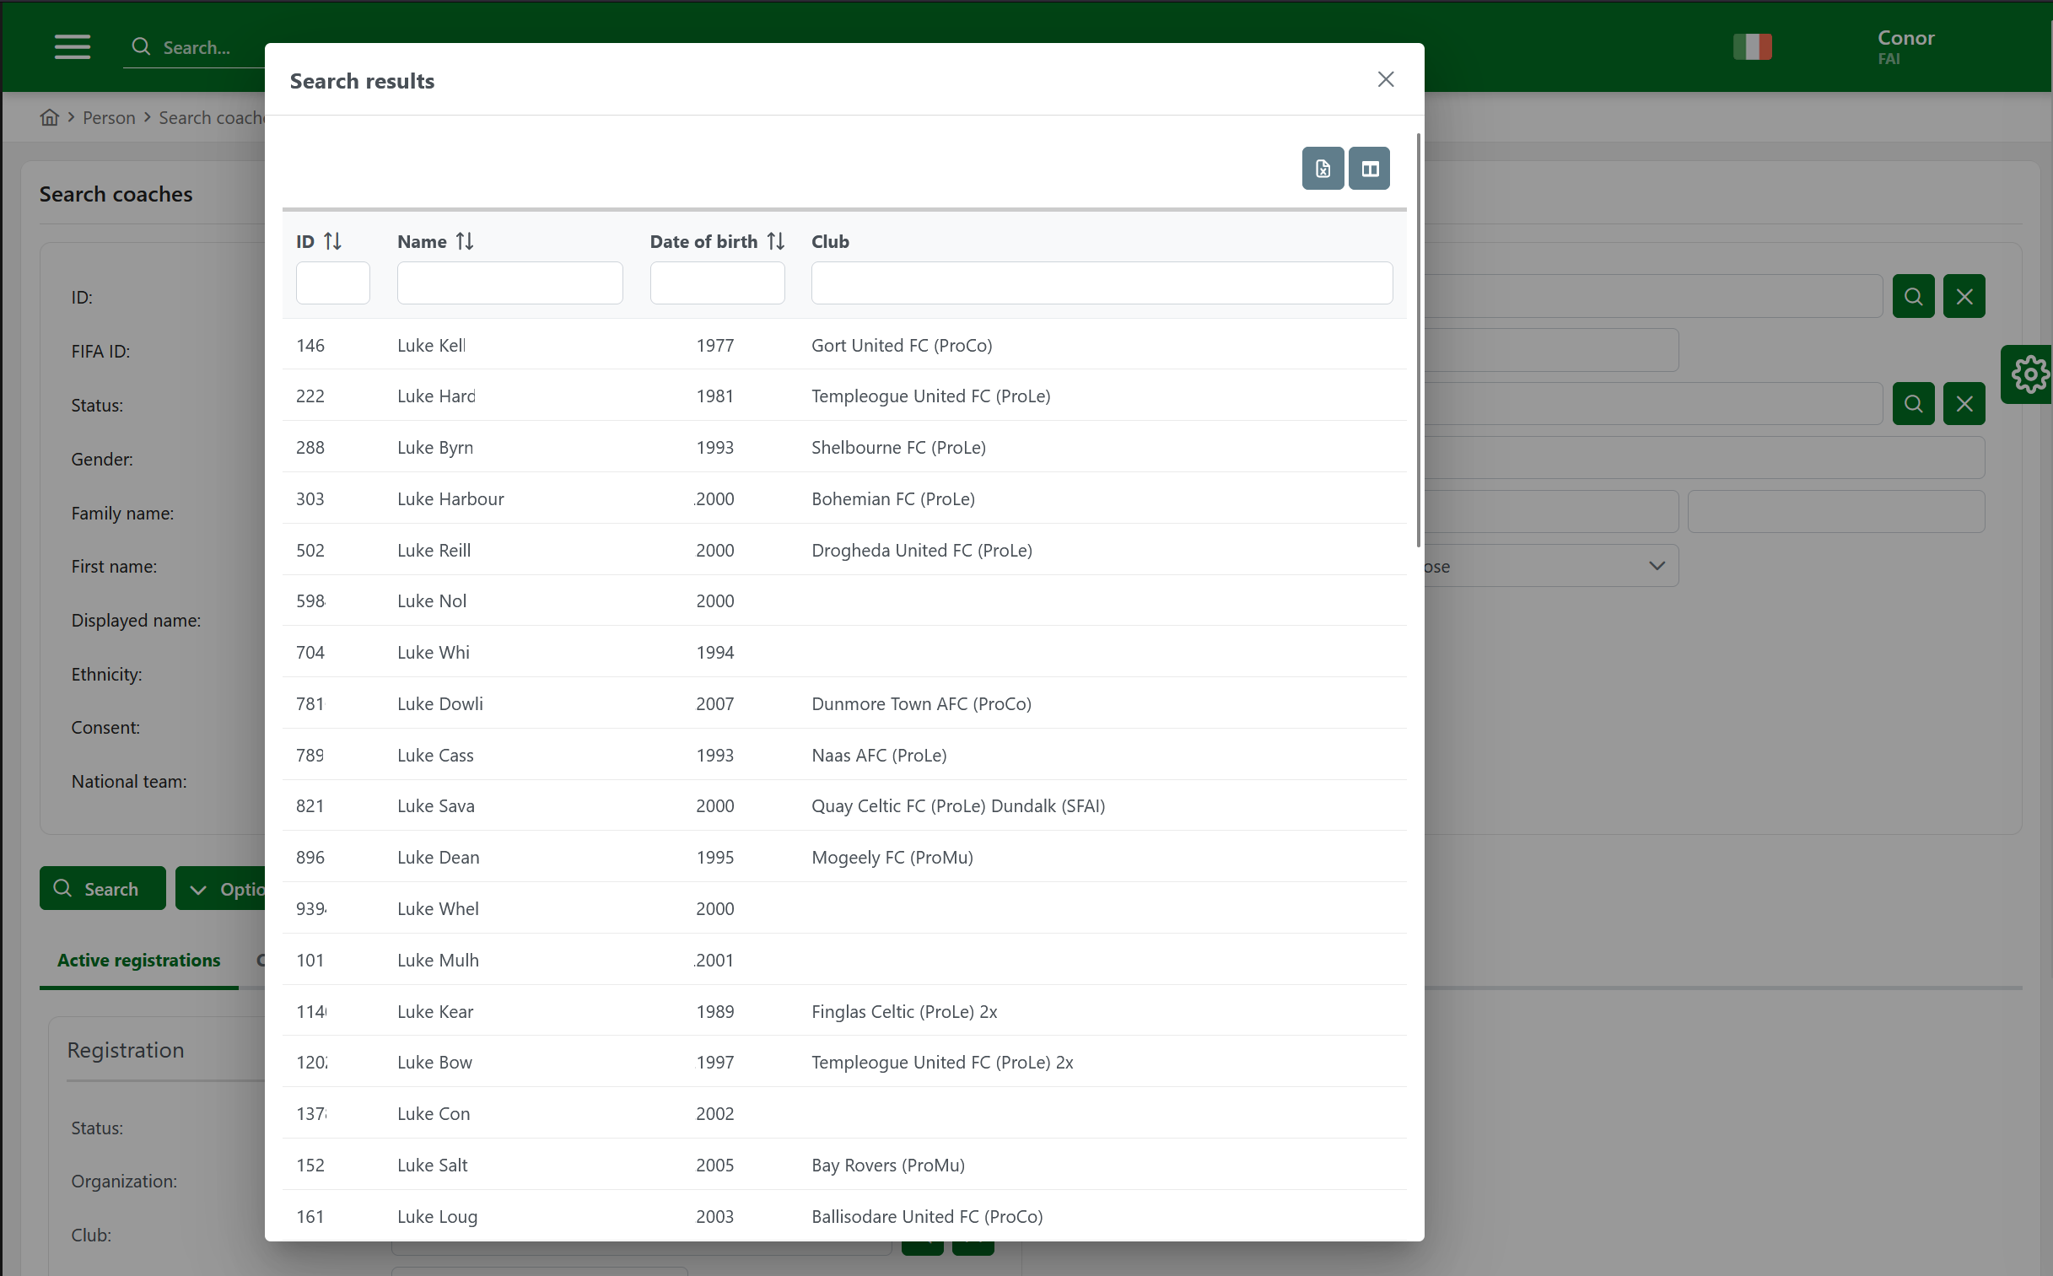Expand the Options dropdown button
Viewport: 2053px width, 1276px height.
coord(222,889)
